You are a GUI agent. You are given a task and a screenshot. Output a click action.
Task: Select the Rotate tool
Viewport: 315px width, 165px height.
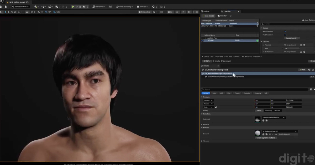[x=11, y=12]
